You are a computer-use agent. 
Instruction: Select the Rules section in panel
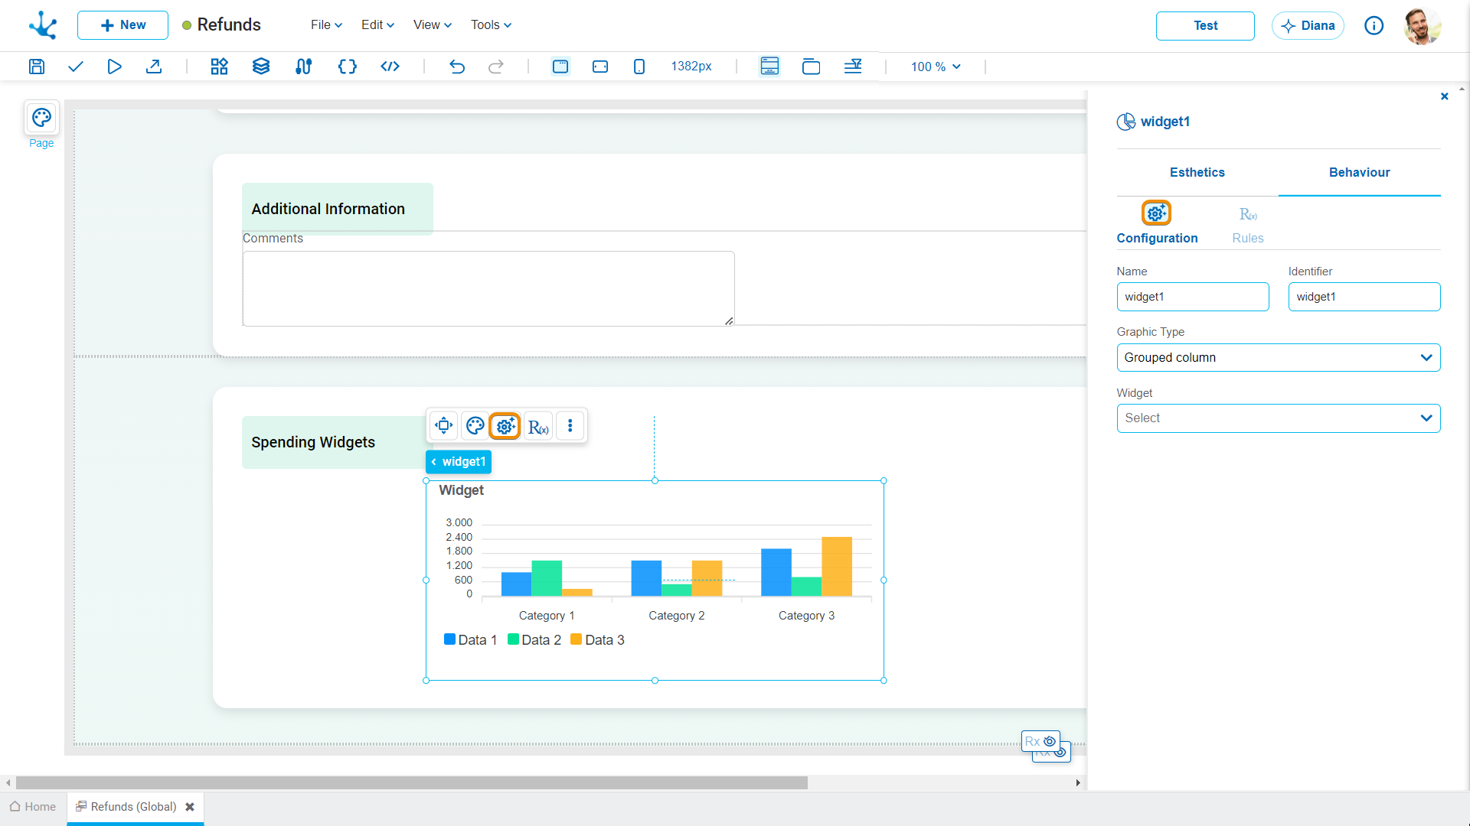tap(1248, 225)
